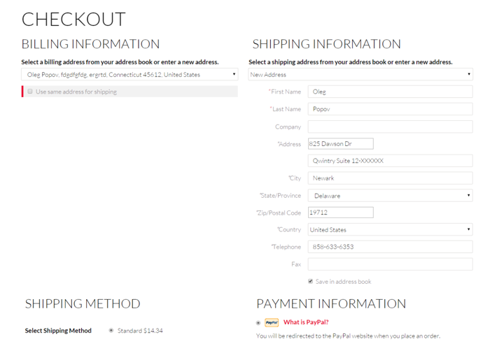Check 'Use same address for shipping'
The width and height of the screenshot is (483, 353).
click(x=30, y=92)
